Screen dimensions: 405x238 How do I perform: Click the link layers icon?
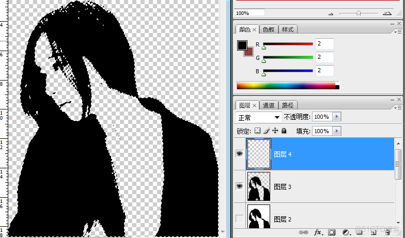304,232
